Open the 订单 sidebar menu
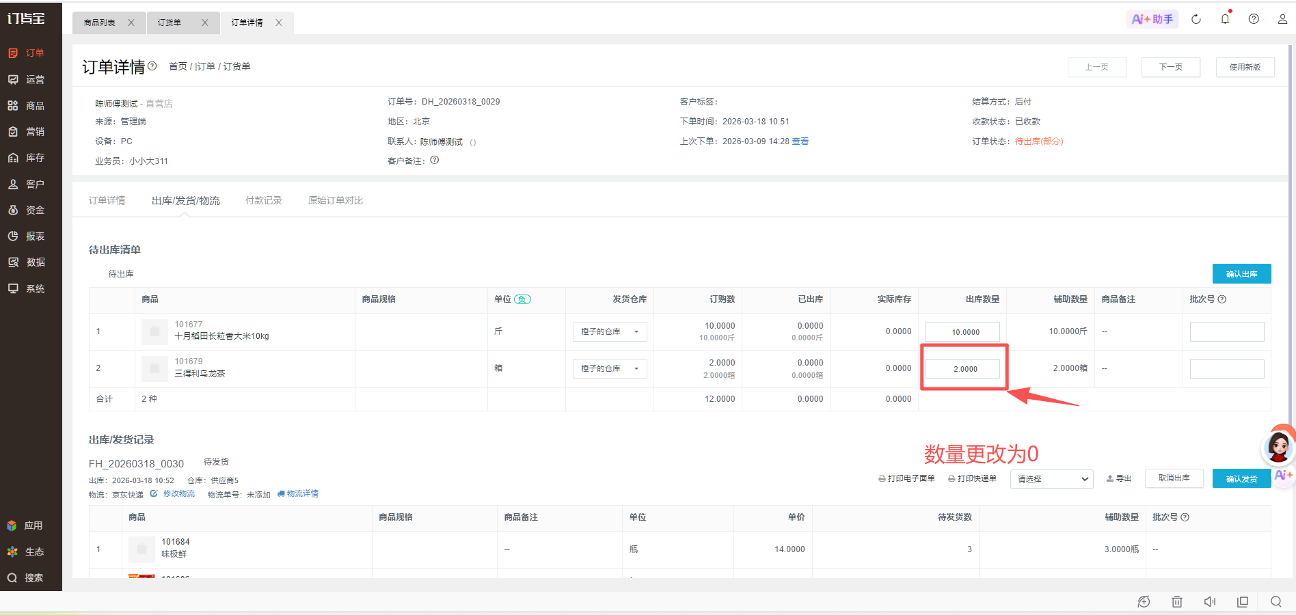This screenshot has width=1296, height=615. pos(27,53)
